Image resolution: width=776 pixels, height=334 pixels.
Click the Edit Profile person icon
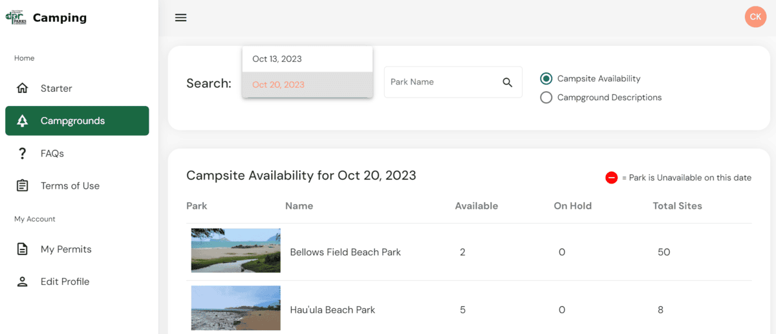23,282
